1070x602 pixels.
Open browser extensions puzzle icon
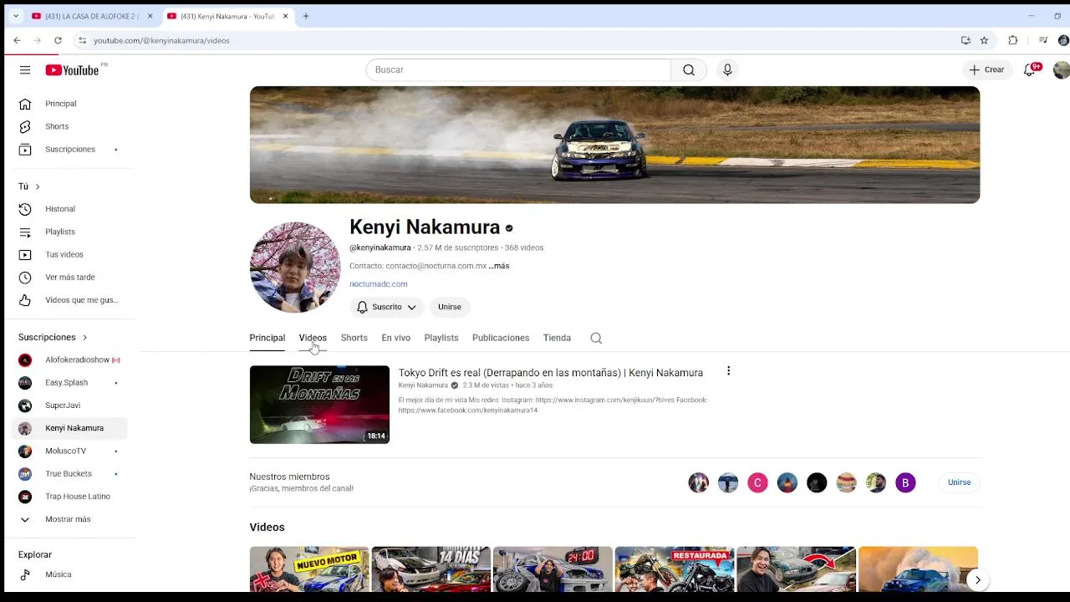pos(1013,40)
